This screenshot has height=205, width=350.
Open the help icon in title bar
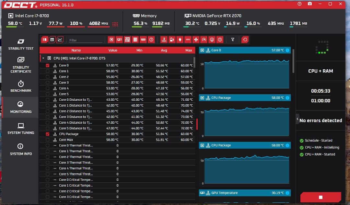point(299,4)
